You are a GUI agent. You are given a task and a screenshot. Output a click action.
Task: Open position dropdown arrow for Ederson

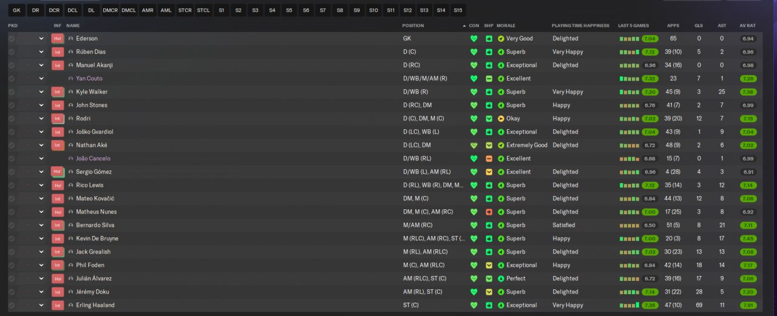point(41,38)
